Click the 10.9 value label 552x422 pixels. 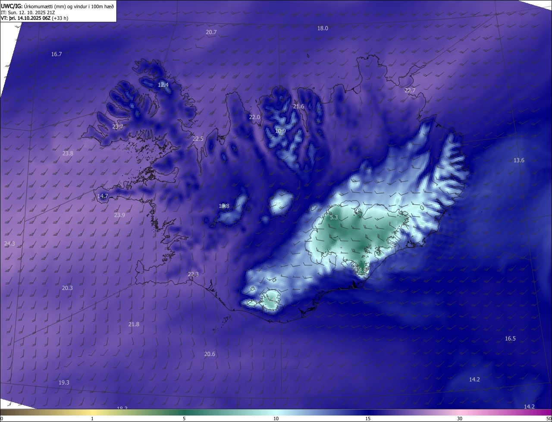280,131
